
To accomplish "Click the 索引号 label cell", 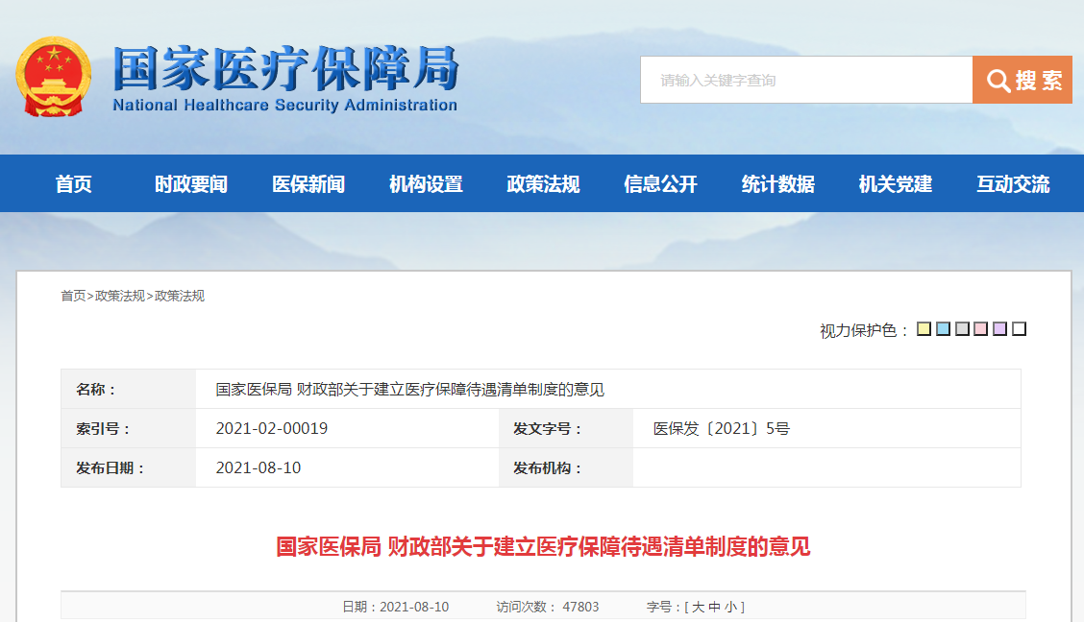I will (x=128, y=429).
